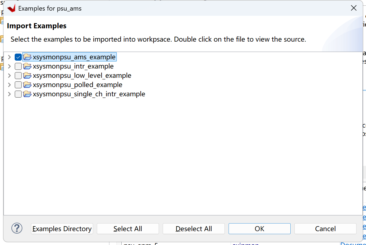
Task: Check the xsysmonpsu_intr_example checkbox
Action: [18, 66]
